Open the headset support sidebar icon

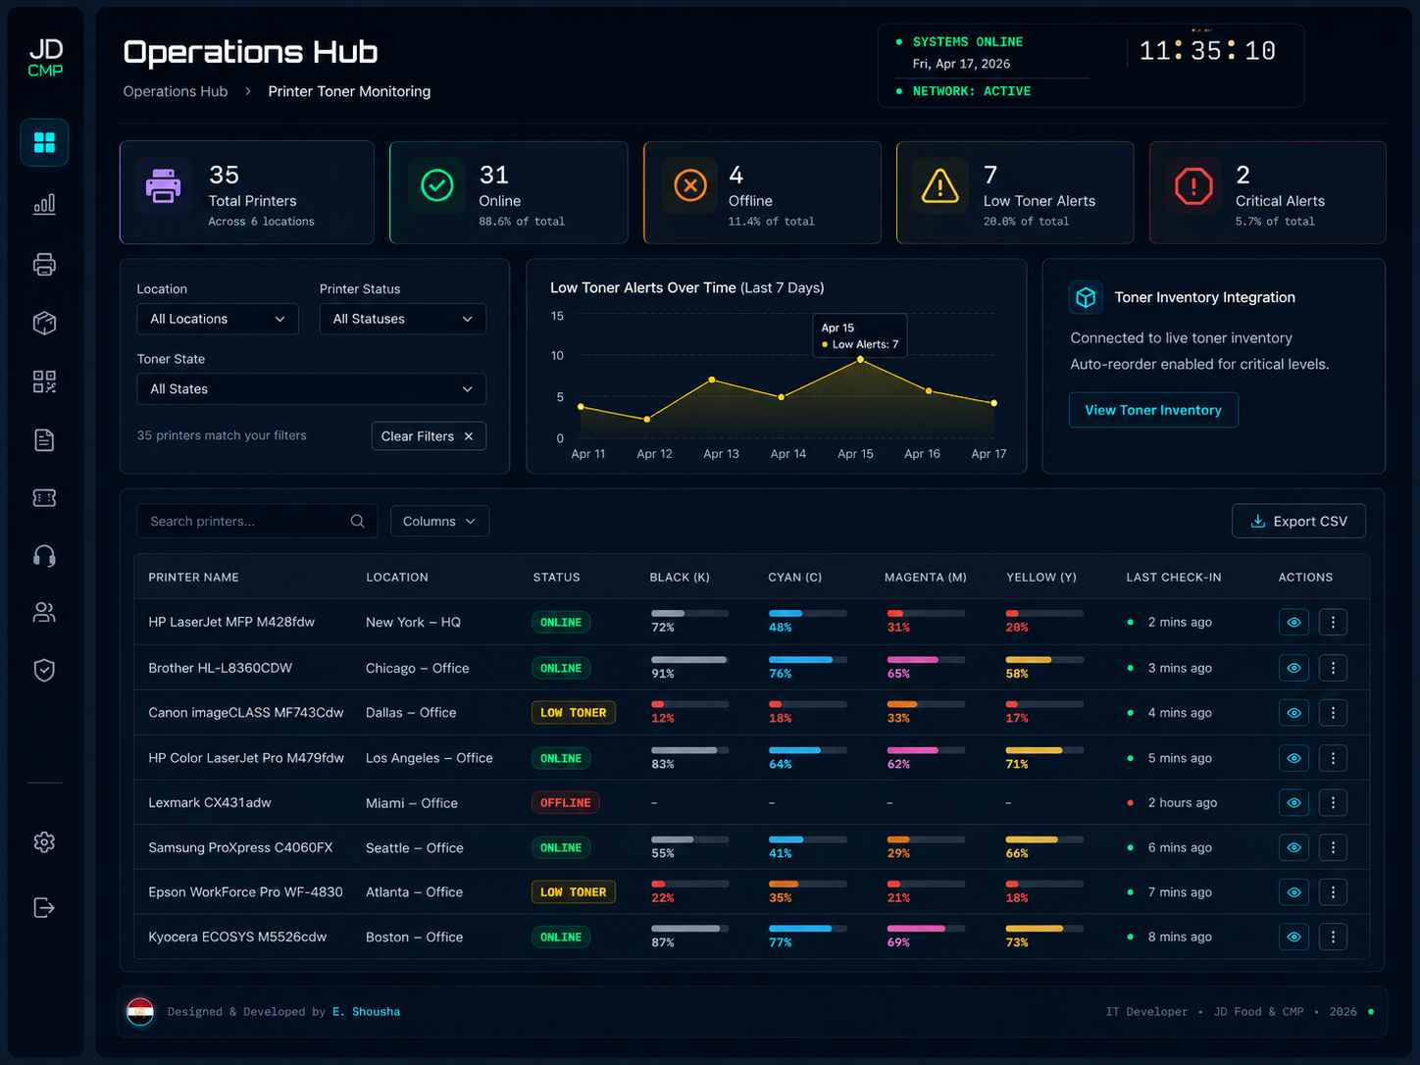pyautogui.click(x=44, y=556)
